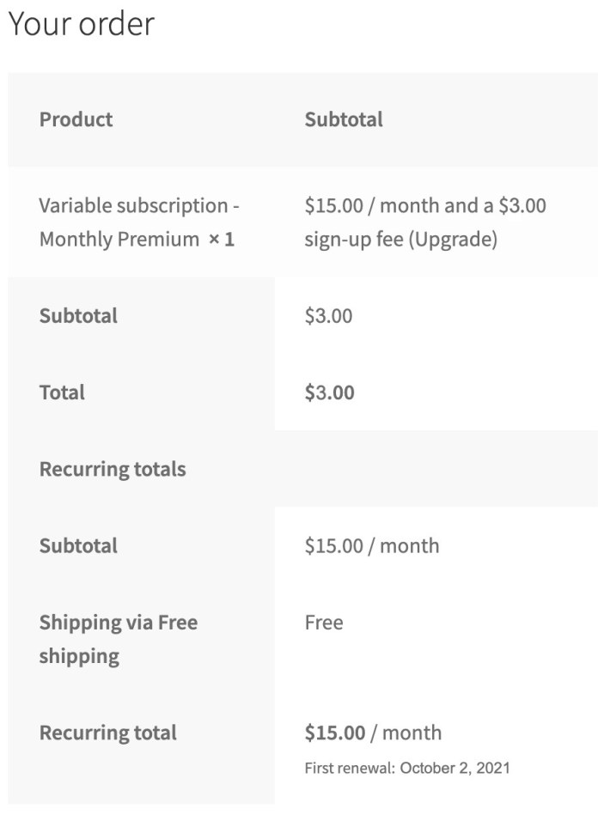Click the Subtotal label under Recurring totals
Image resolution: width=610 pixels, height=815 pixels.
[x=78, y=546]
